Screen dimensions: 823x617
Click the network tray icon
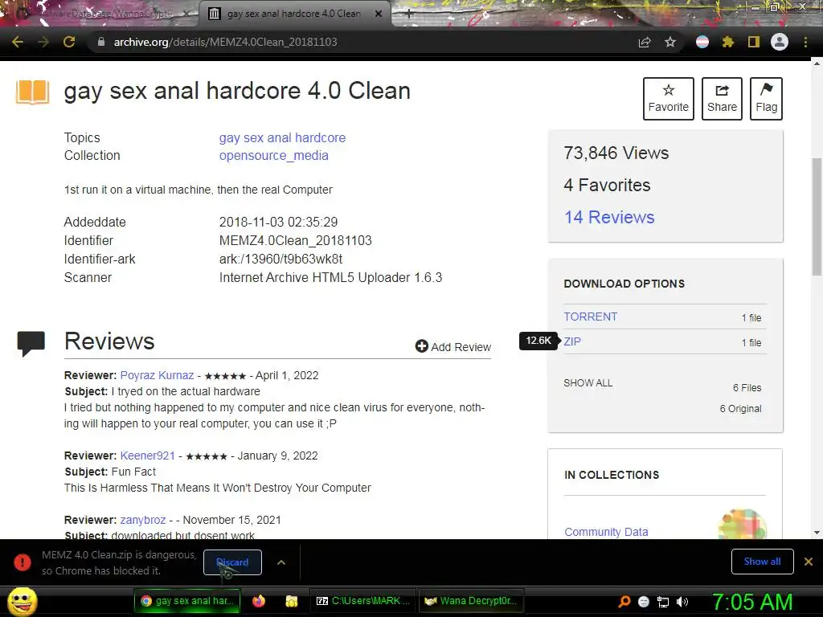click(x=663, y=602)
